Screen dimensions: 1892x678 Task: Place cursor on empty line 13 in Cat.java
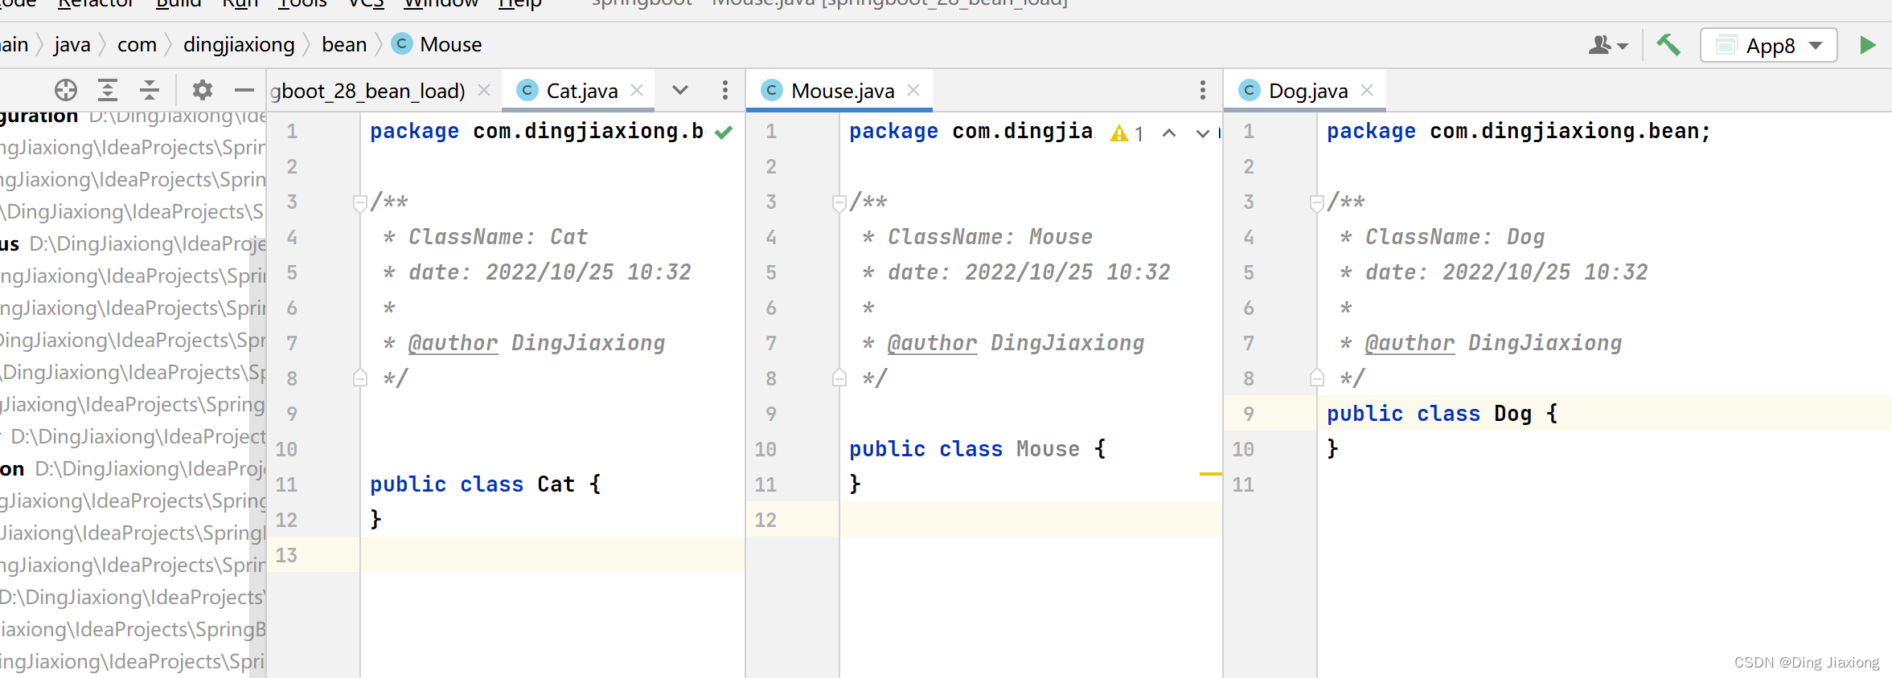[x=552, y=555]
